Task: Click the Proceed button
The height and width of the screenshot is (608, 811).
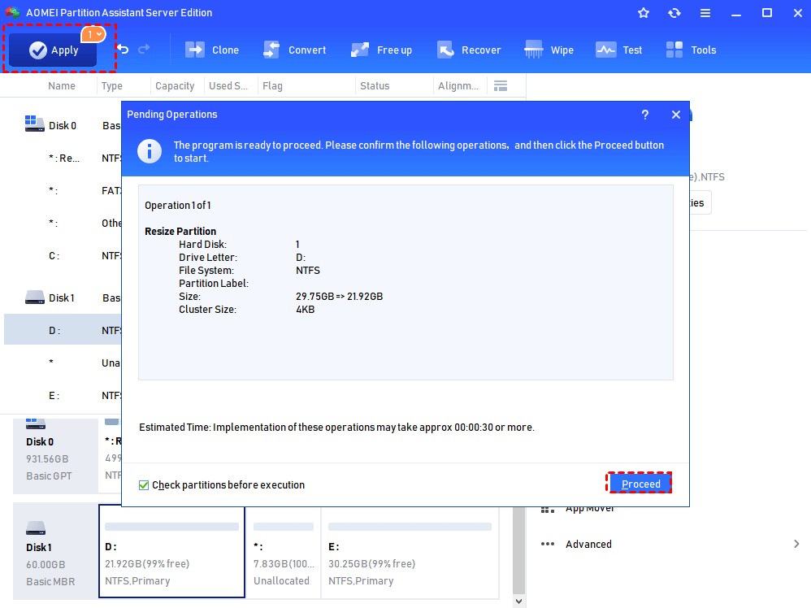Action: (x=640, y=484)
